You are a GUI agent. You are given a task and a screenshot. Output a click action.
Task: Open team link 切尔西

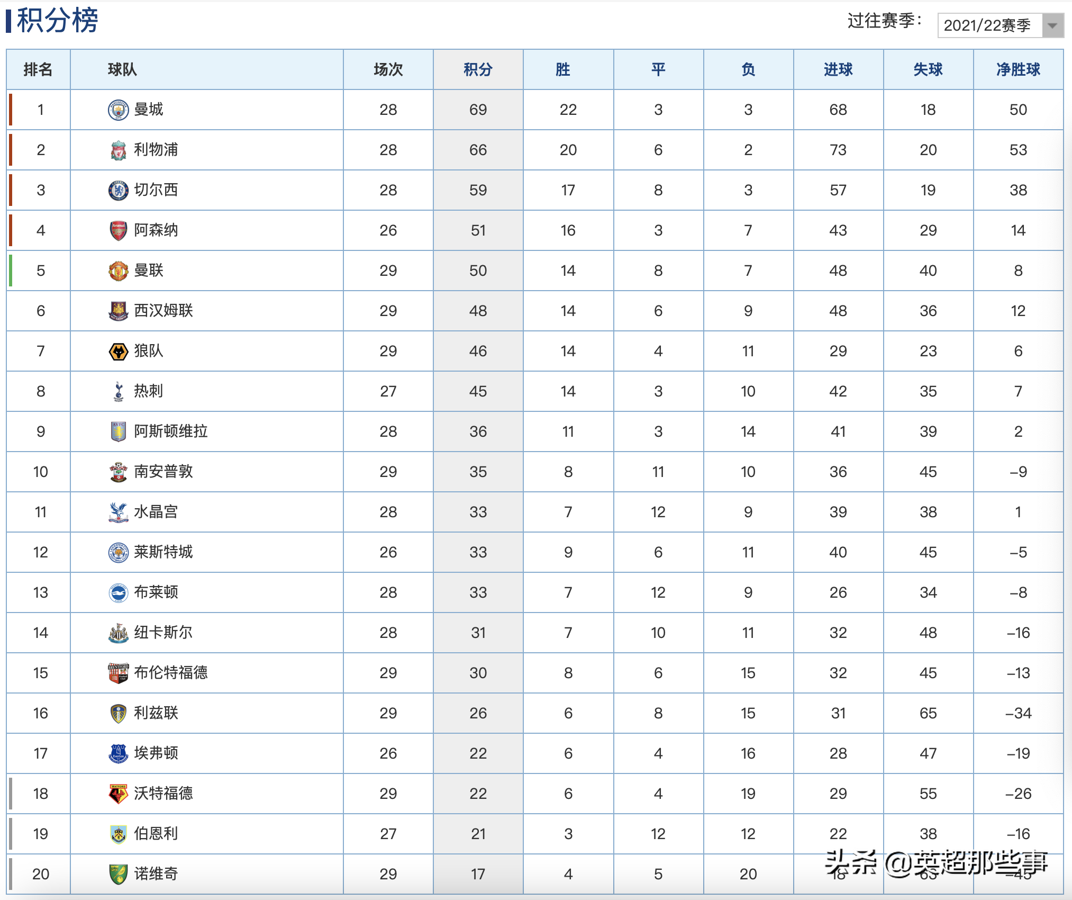click(156, 190)
